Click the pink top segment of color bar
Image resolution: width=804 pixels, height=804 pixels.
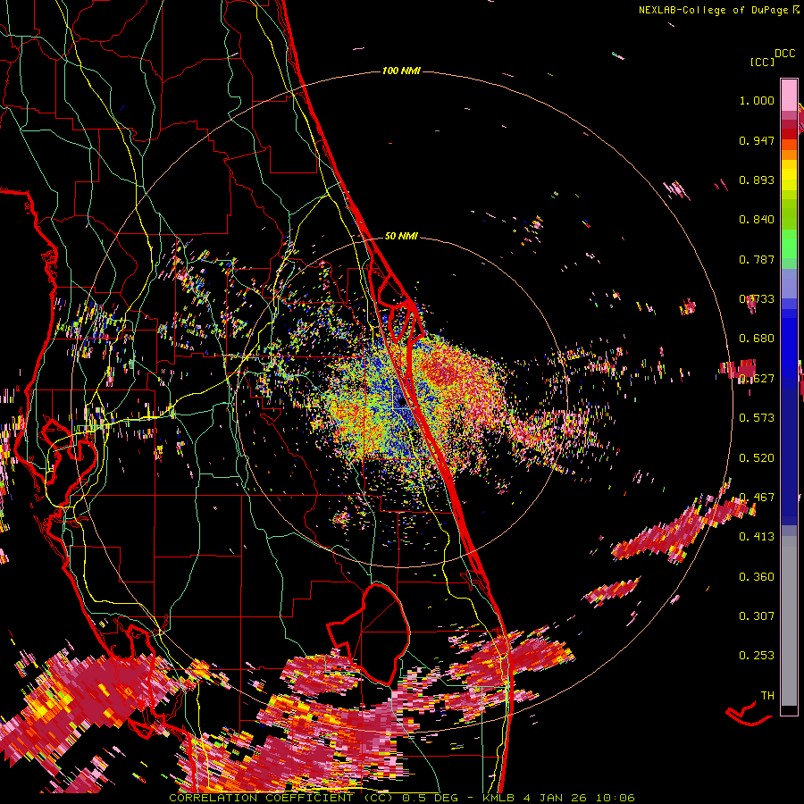click(789, 95)
